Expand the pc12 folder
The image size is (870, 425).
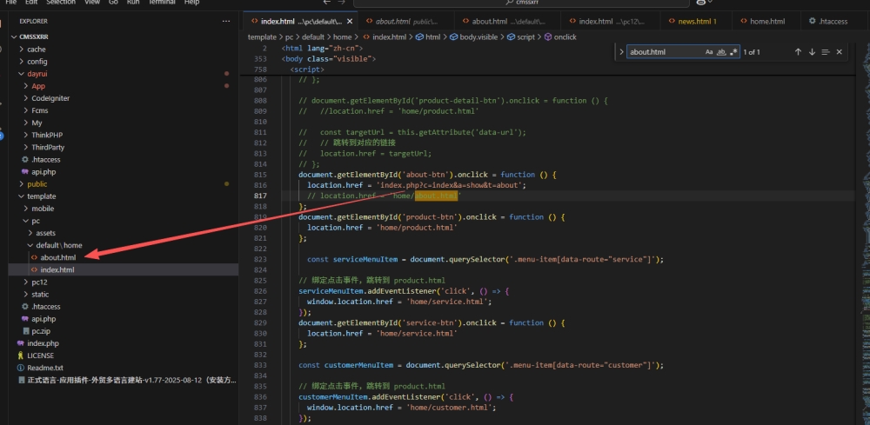26,282
